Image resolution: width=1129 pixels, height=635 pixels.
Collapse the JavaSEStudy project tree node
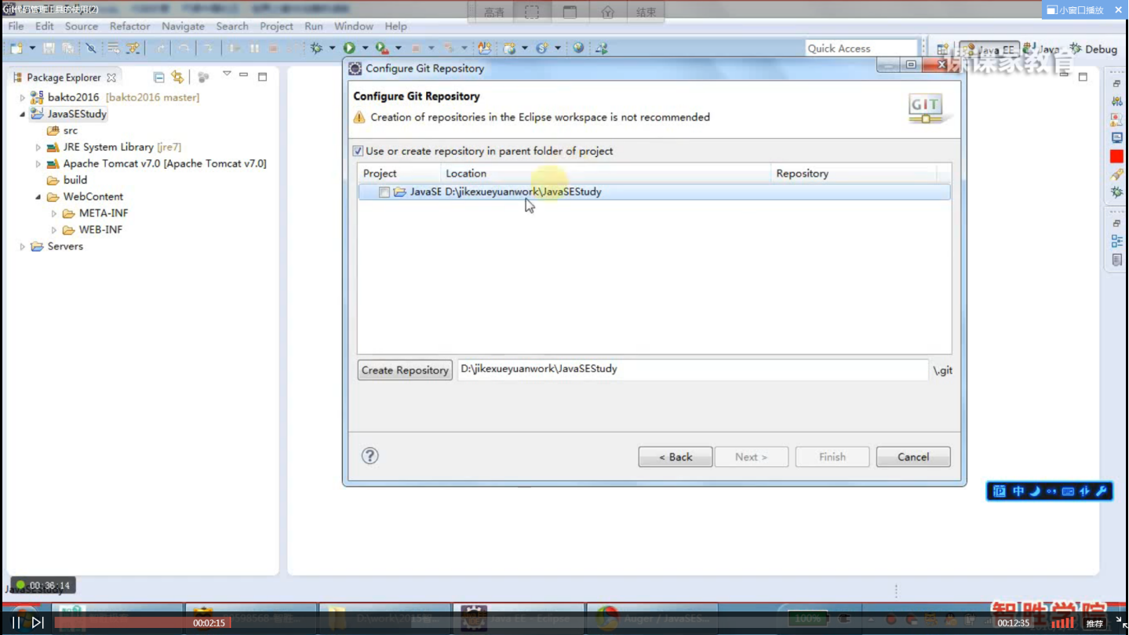coord(22,114)
